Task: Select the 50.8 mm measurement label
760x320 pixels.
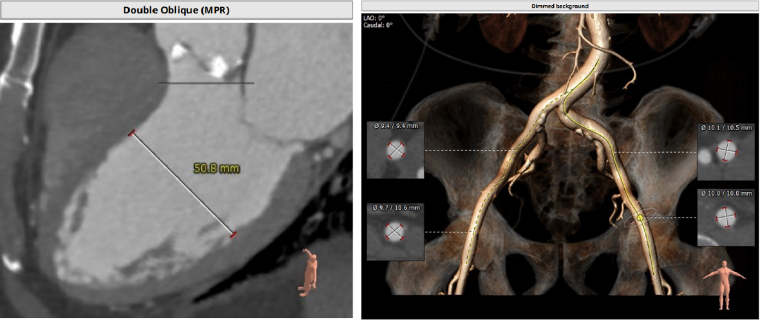Action: (x=215, y=168)
